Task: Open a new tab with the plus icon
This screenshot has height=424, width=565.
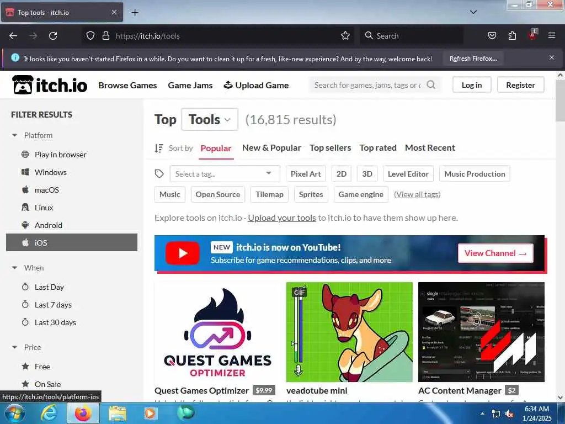Action: click(135, 13)
